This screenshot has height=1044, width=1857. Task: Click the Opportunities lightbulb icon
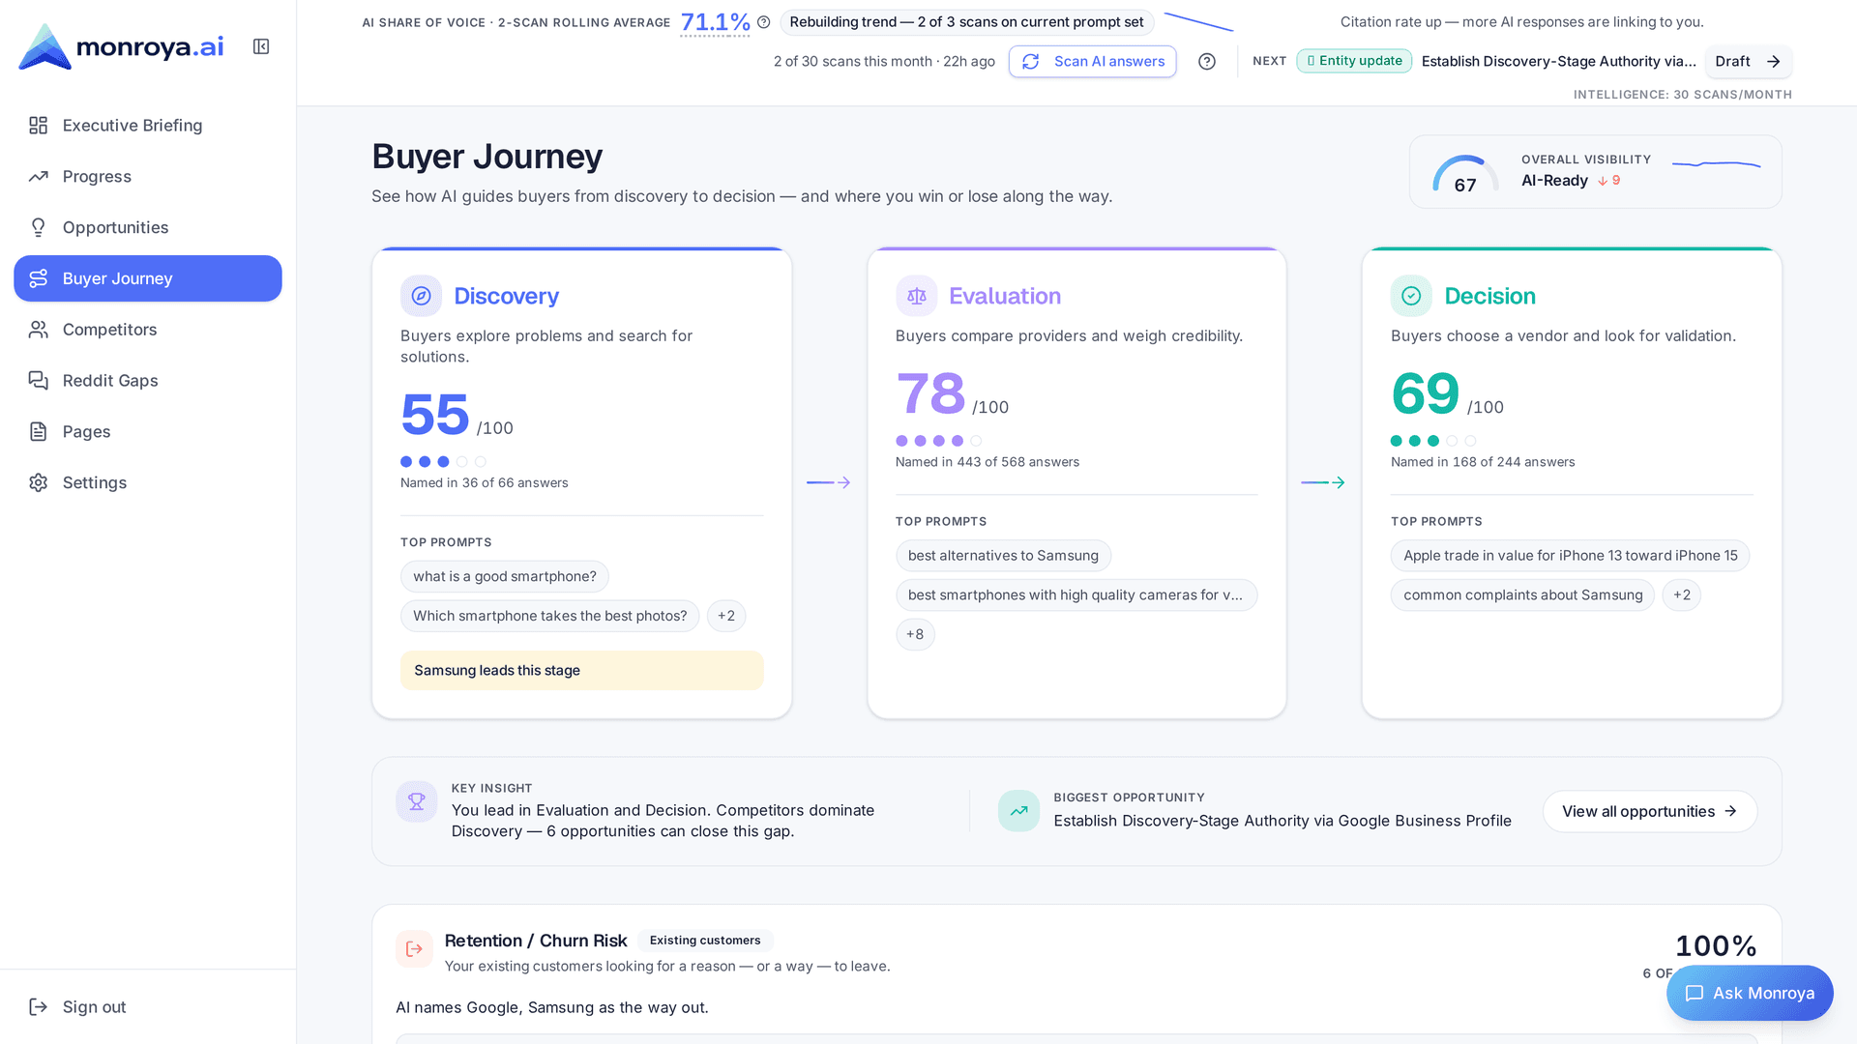coord(39,227)
